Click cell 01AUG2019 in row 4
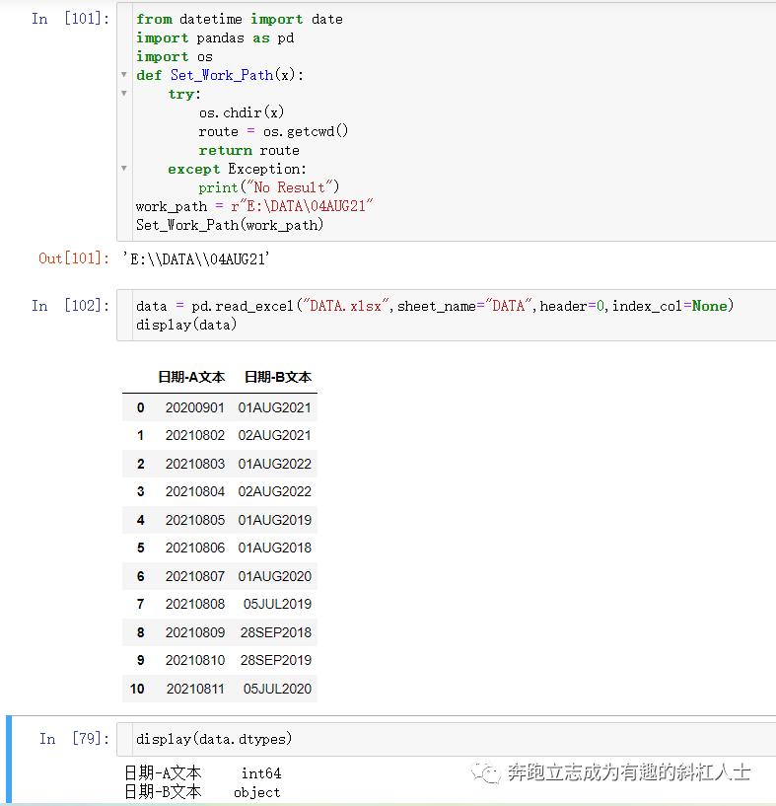The height and width of the screenshot is (806, 776). click(274, 520)
